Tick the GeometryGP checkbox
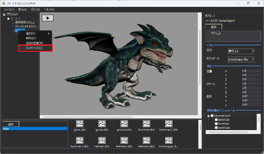The width and height of the screenshot is (264, 154). pyautogui.click(x=212, y=116)
